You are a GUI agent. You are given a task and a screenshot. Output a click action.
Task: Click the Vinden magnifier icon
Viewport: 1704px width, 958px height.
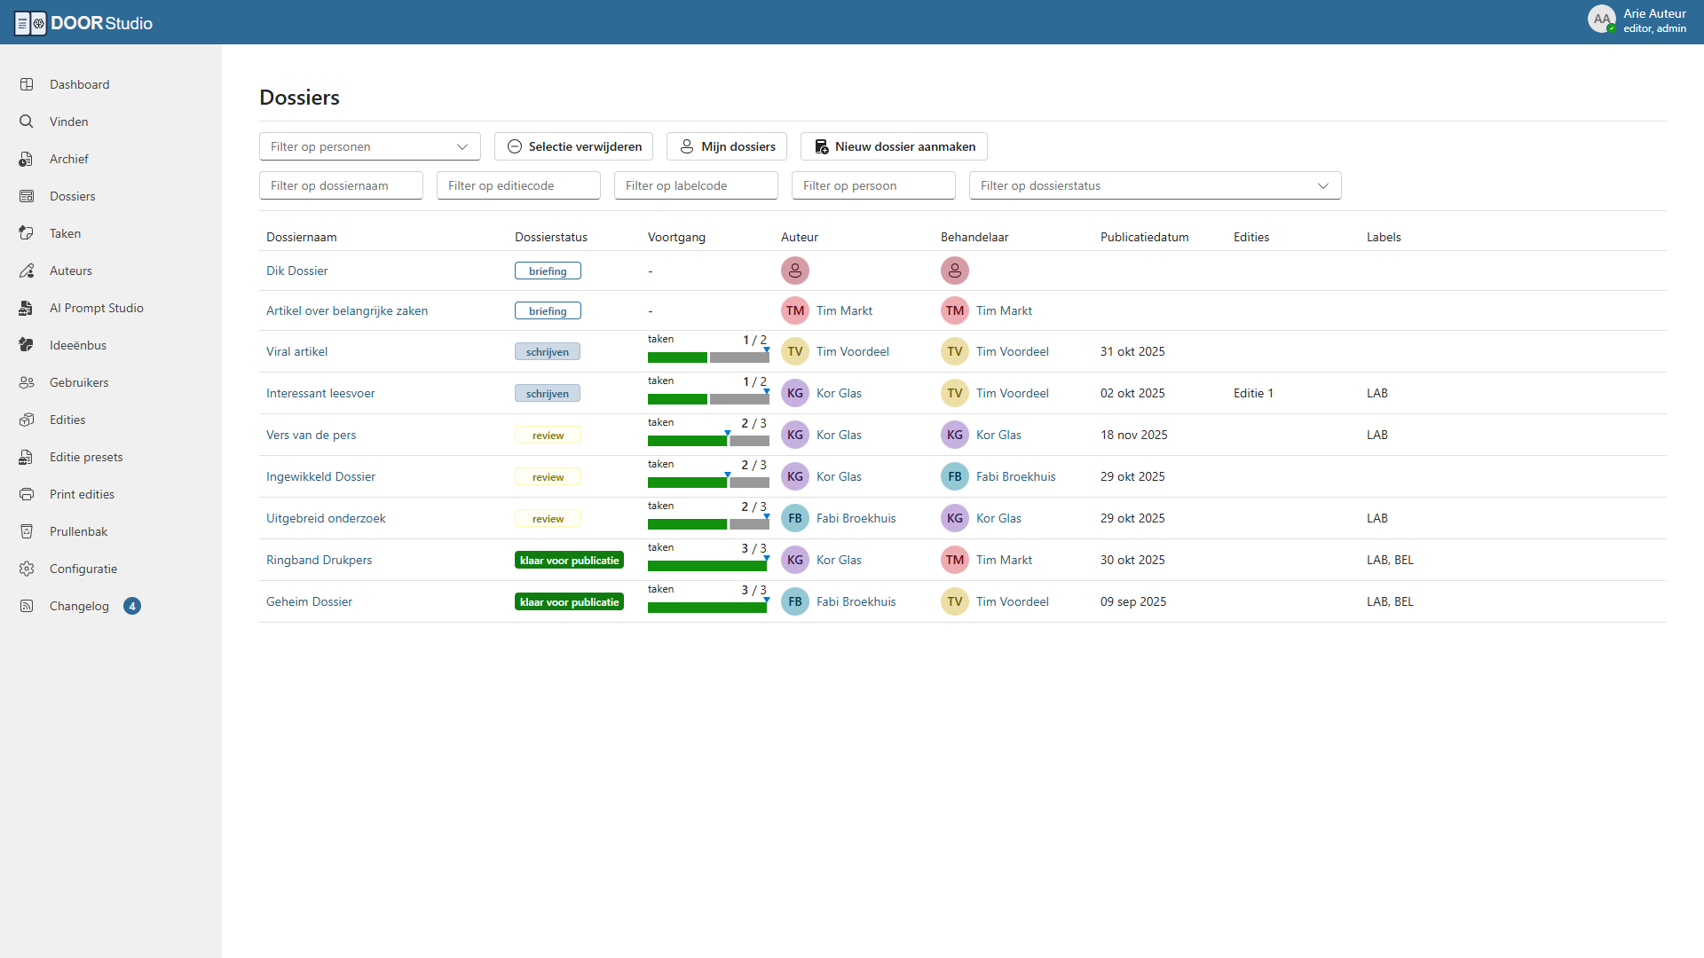(x=27, y=122)
